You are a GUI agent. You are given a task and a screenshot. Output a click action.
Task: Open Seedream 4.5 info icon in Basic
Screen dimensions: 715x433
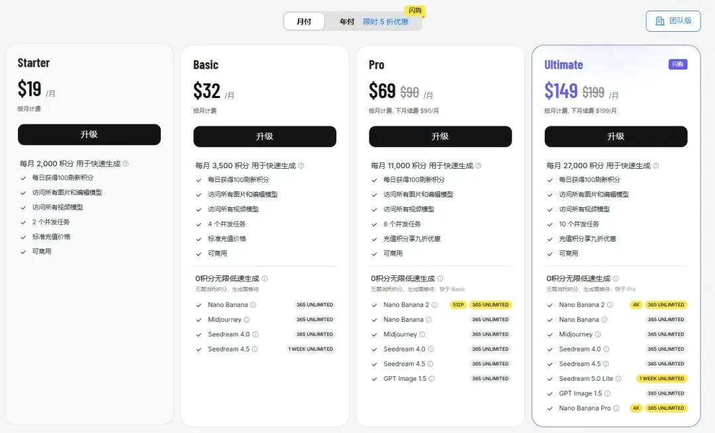pyautogui.click(x=254, y=349)
